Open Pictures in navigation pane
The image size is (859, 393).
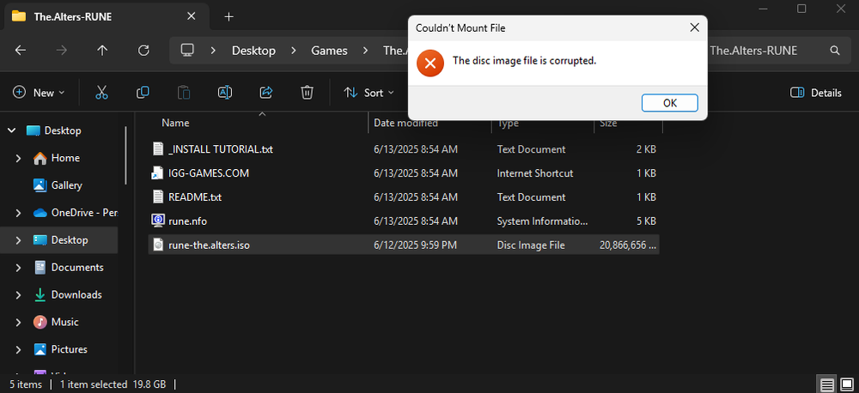point(69,349)
